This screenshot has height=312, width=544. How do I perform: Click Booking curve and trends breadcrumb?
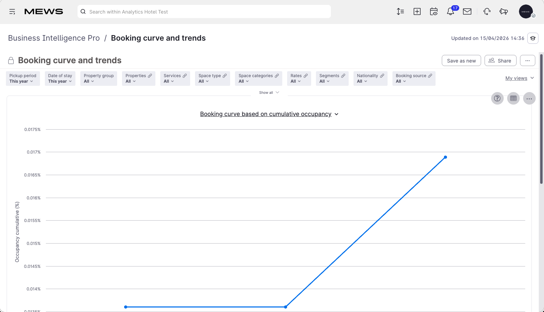158,38
